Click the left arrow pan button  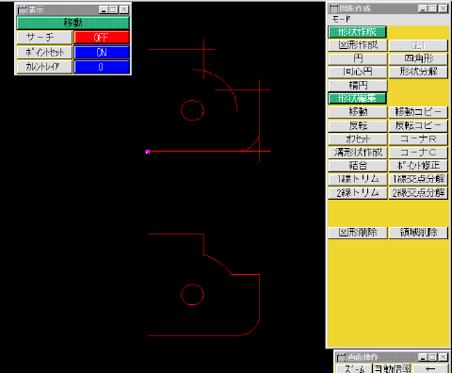430,368
